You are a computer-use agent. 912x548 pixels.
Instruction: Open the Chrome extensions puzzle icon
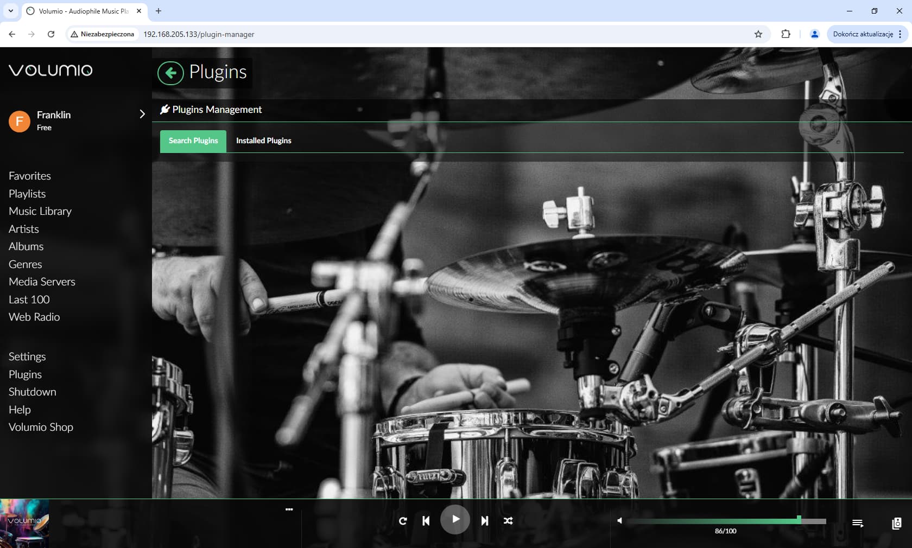click(786, 34)
